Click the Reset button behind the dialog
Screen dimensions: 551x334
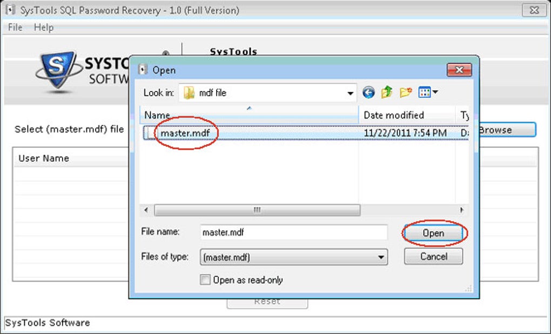coord(267,303)
